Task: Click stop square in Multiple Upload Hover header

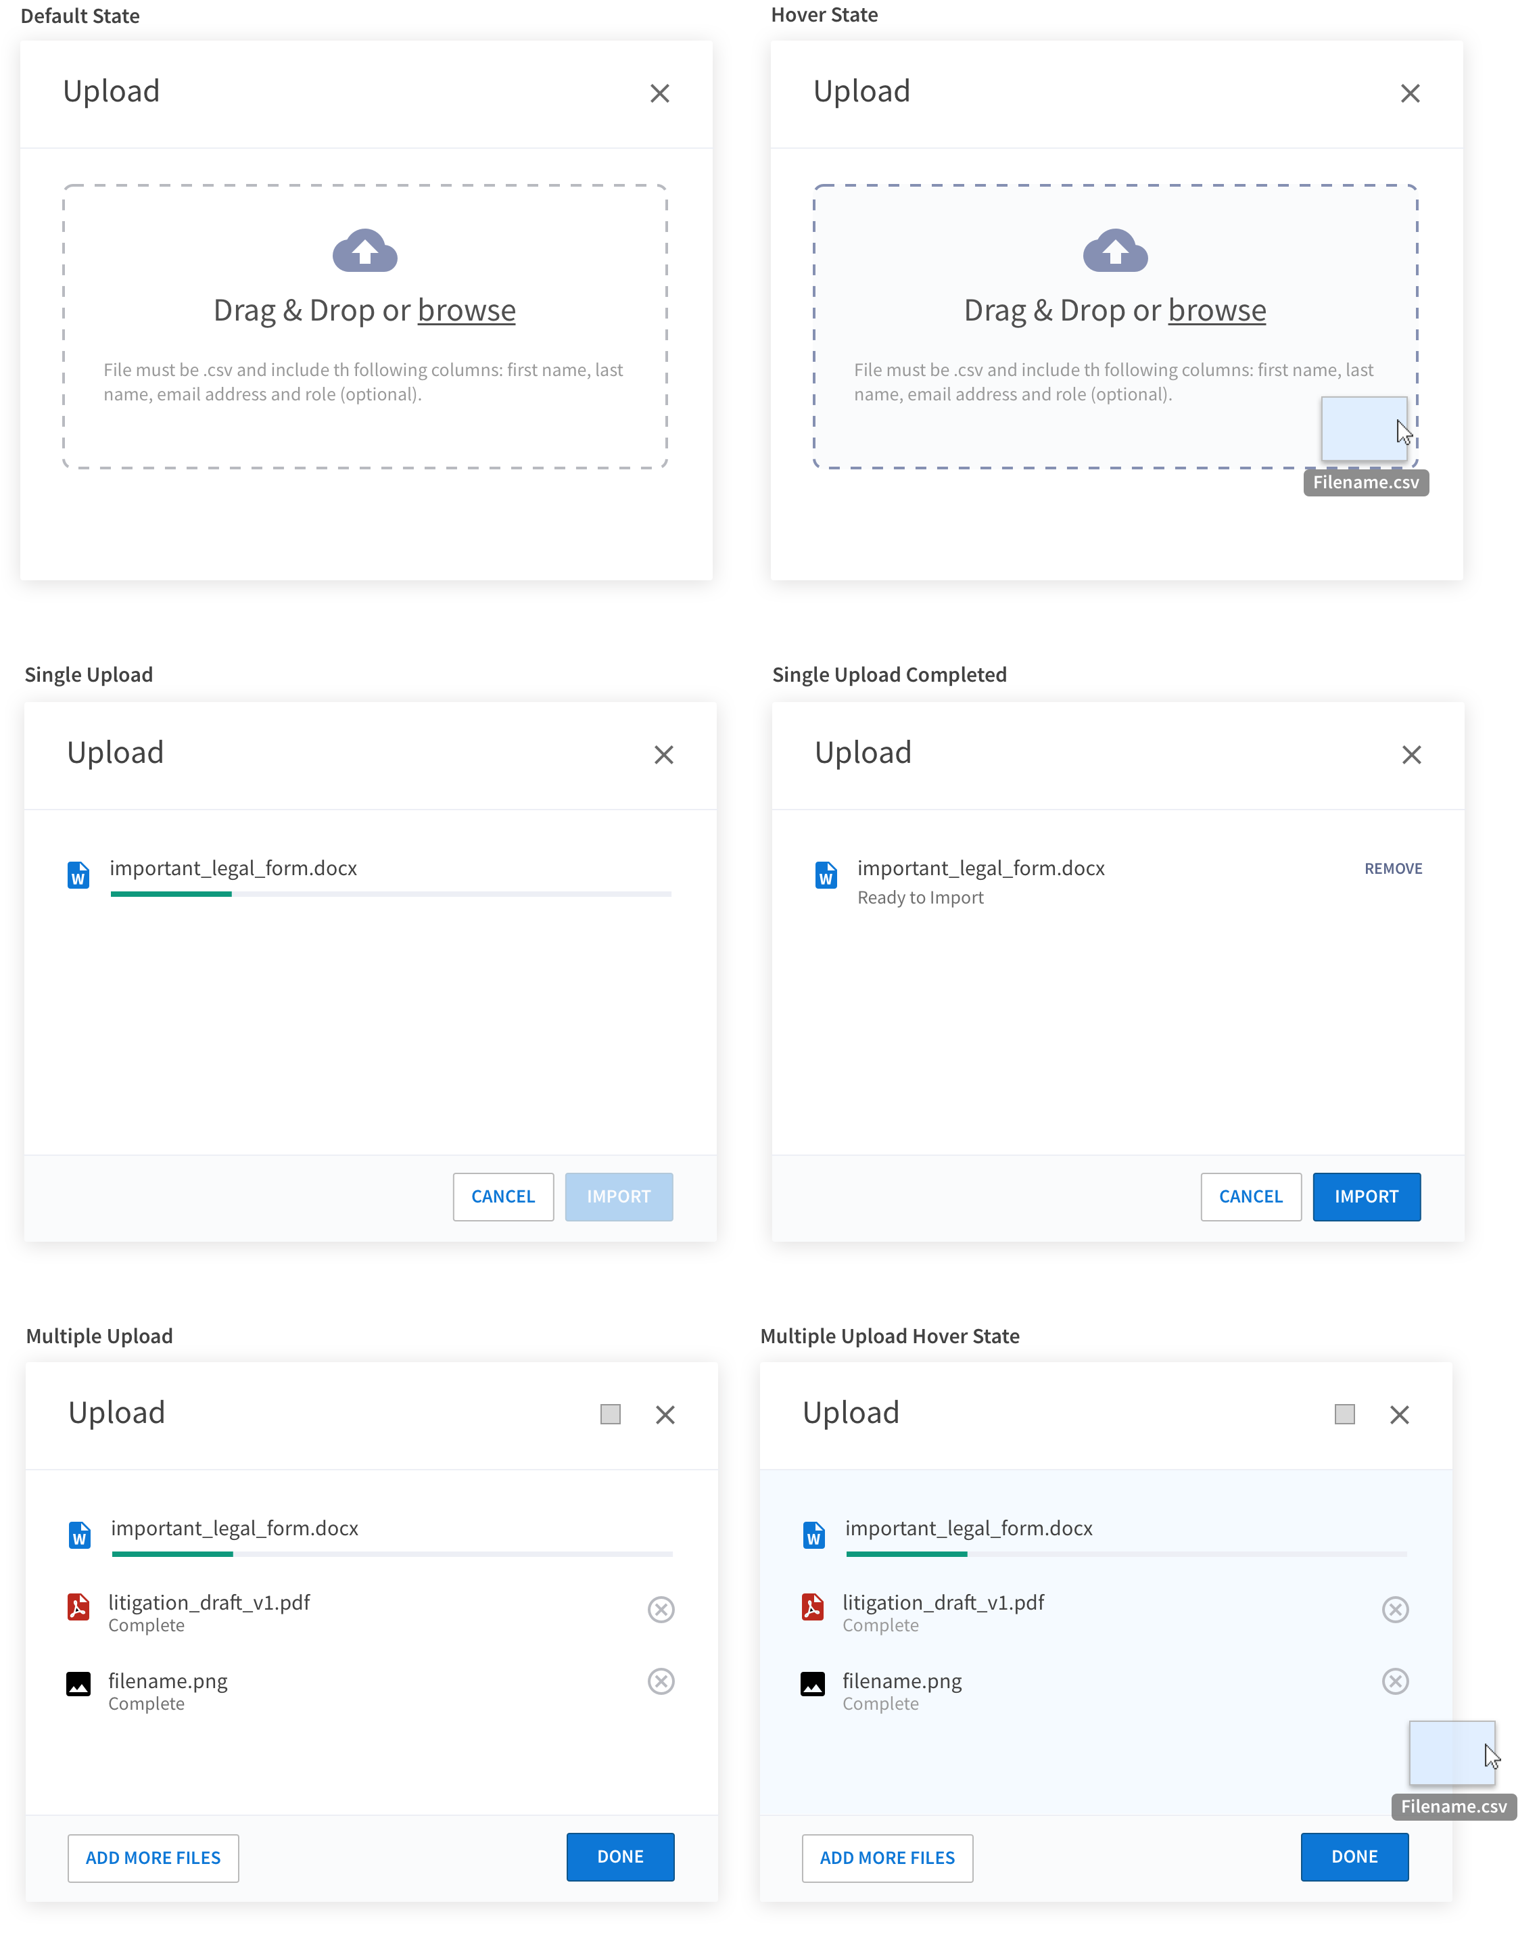Action: pyautogui.click(x=1344, y=1415)
